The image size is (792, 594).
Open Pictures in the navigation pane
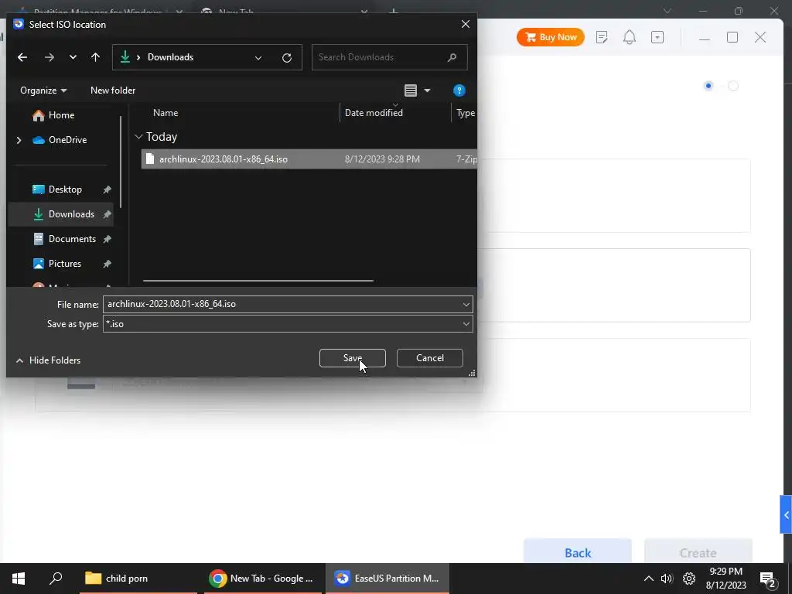pos(56,264)
